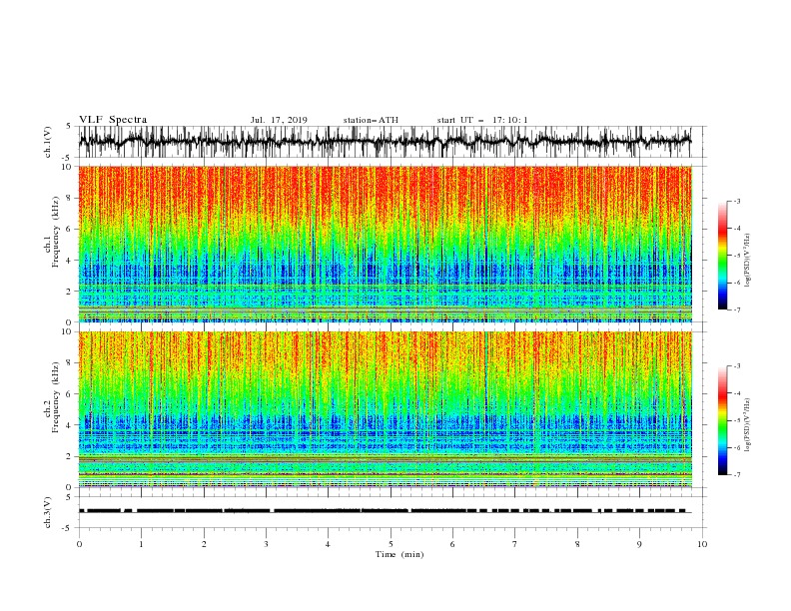The width and height of the screenshot is (791, 611).
Task: Click time axis tick label "10"
Action: point(702,544)
